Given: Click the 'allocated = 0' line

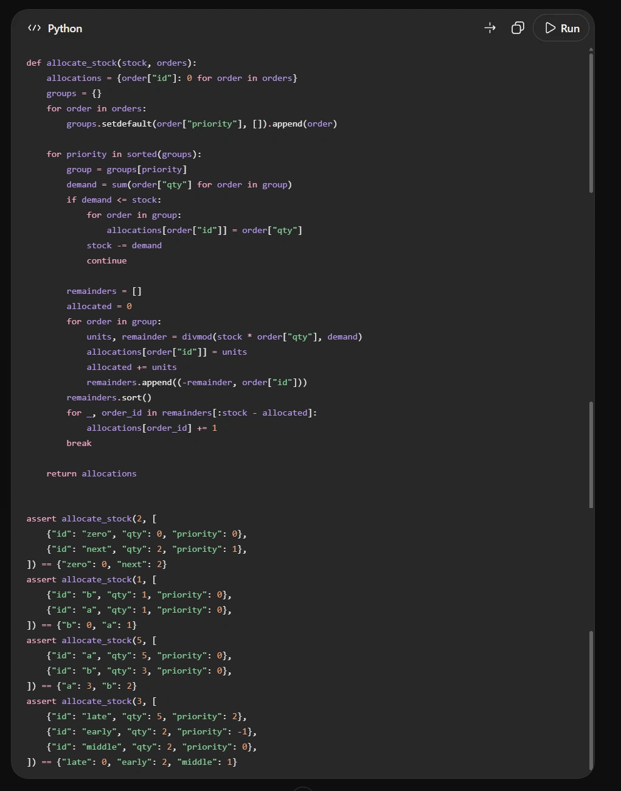Looking at the screenshot, I should 99,306.
